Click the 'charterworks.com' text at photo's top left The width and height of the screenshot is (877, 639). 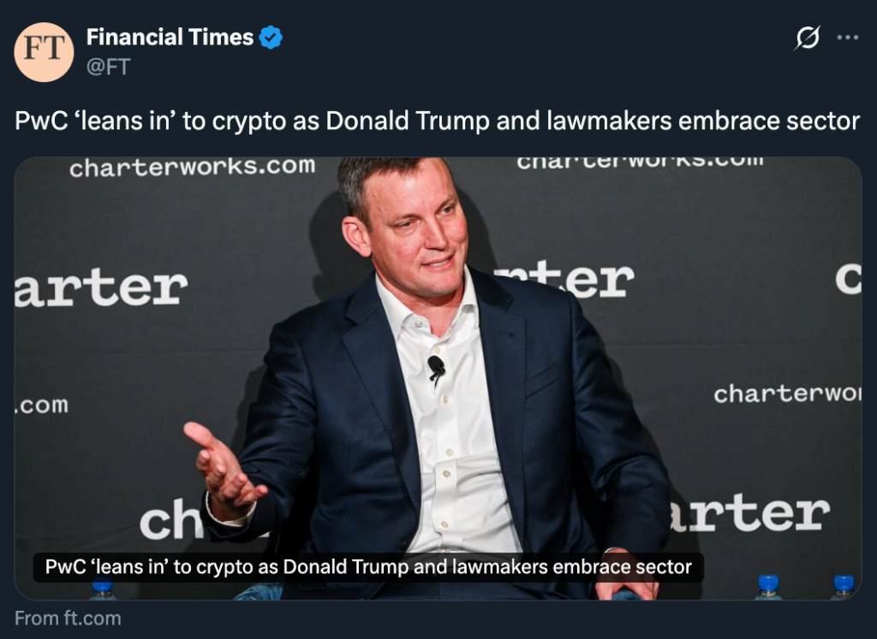pyautogui.click(x=192, y=168)
